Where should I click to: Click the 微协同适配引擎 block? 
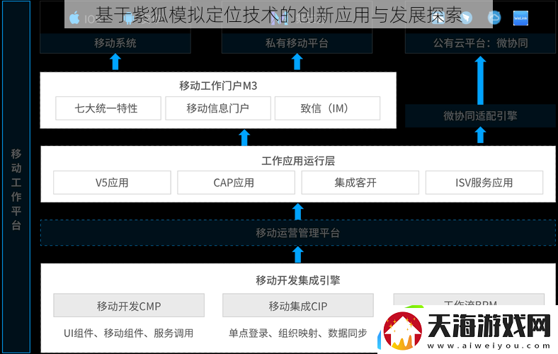(480, 115)
